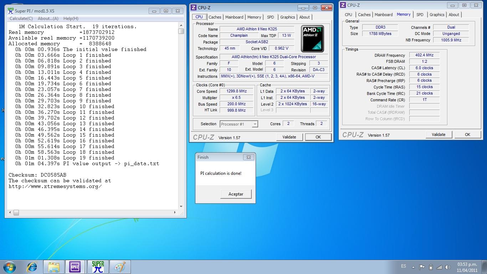Click memory Size value 1788 MBytes

point(380,34)
